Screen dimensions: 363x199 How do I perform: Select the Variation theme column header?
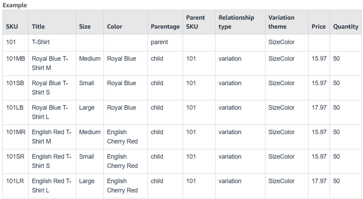281,22
